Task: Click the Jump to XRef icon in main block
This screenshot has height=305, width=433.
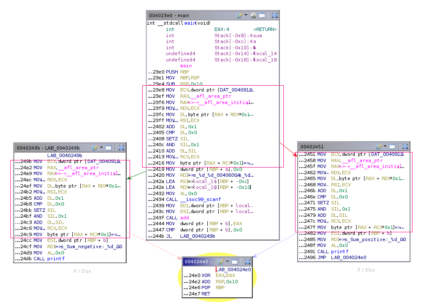Action: click(x=254, y=15)
